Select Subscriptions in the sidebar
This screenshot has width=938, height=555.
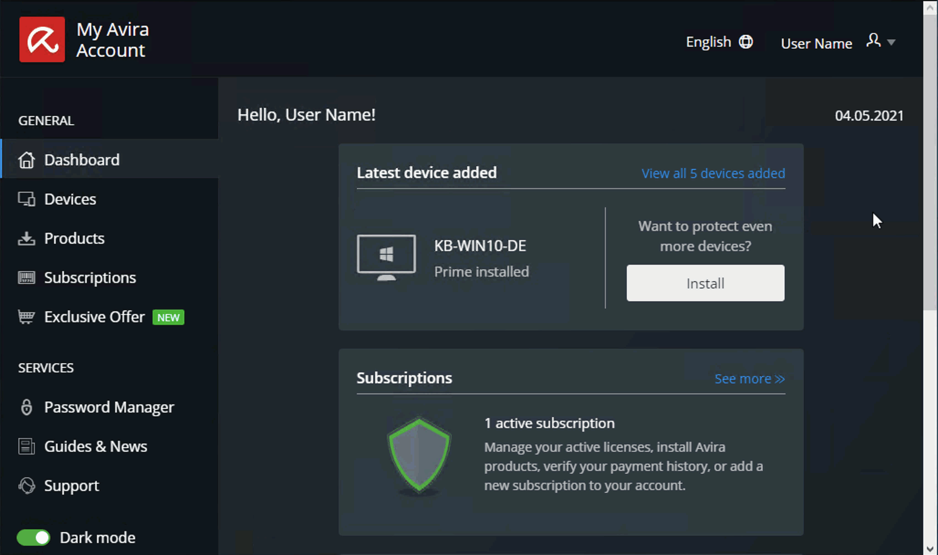pyautogui.click(x=109, y=277)
